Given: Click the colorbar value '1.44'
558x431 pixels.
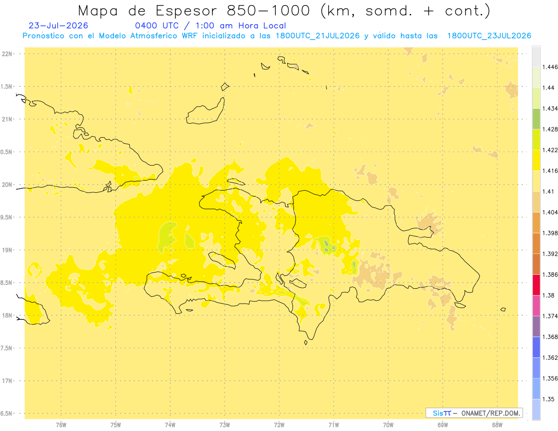Looking at the screenshot, I should coord(549,88).
